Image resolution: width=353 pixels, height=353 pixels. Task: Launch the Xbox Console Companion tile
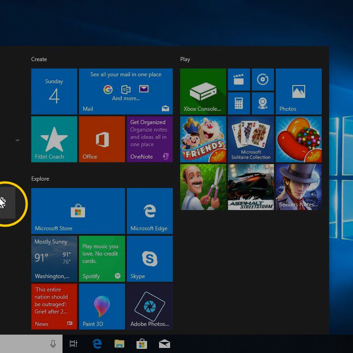(x=203, y=91)
